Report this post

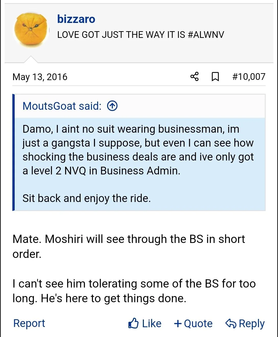pyautogui.click(x=29, y=323)
